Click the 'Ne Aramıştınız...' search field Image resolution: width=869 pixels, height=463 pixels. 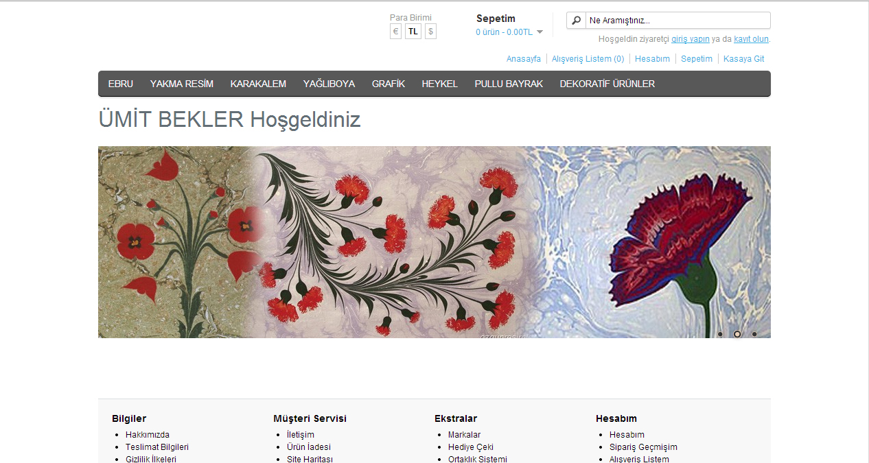pos(678,21)
